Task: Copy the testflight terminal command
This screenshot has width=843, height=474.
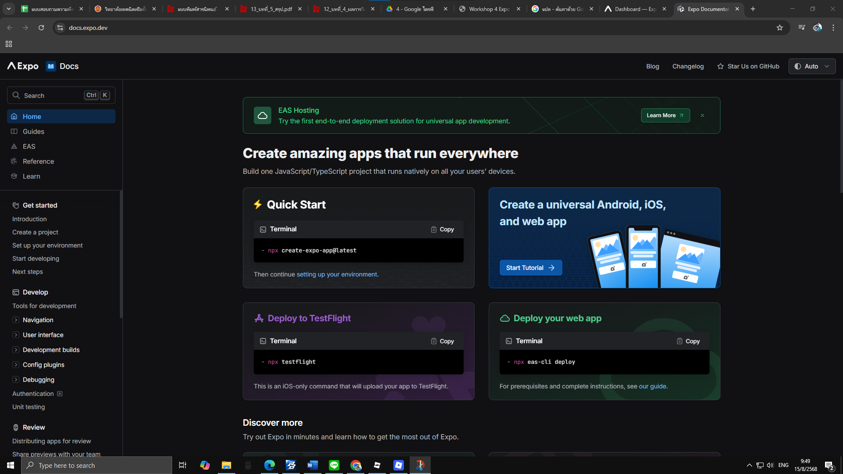Action: click(443, 341)
